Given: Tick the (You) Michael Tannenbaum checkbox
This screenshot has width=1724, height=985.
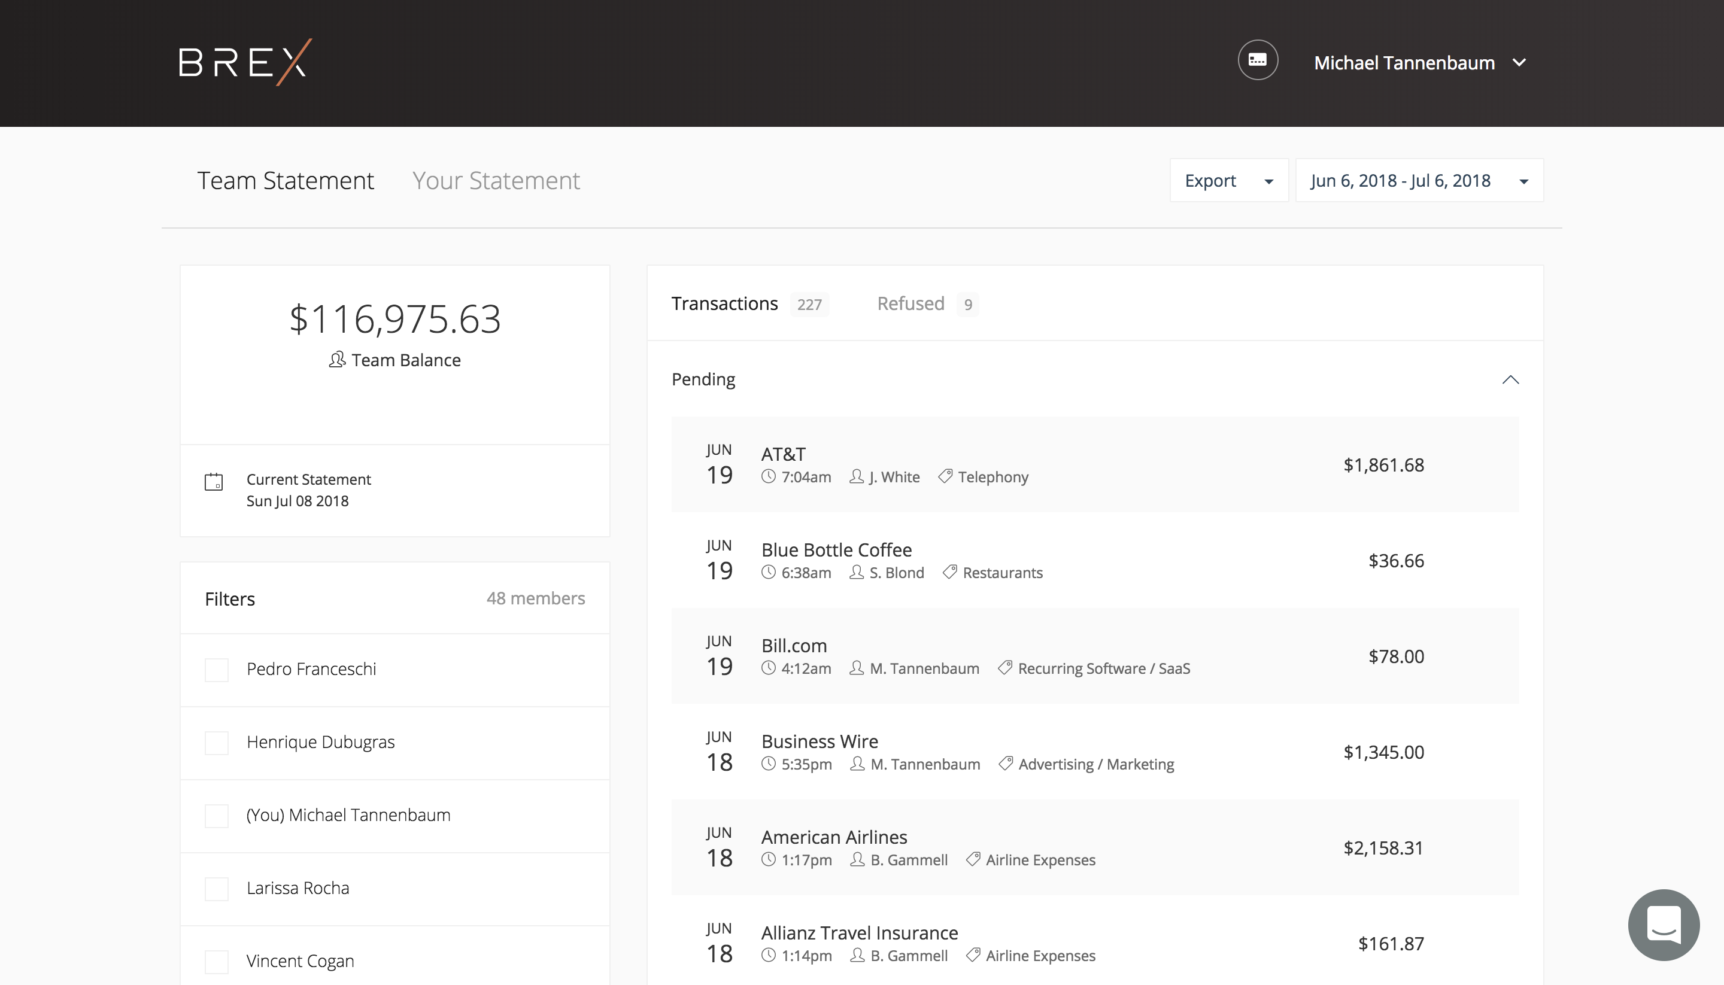Looking at the screenshot, I should pyautogui.click(x=217, y=816).
